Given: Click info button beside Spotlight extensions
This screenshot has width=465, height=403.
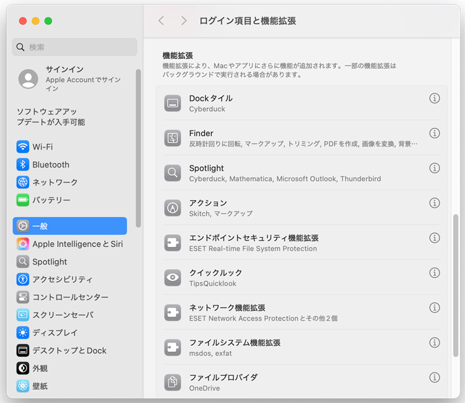Looking at the screenshot, I should [x=435, y=168].
